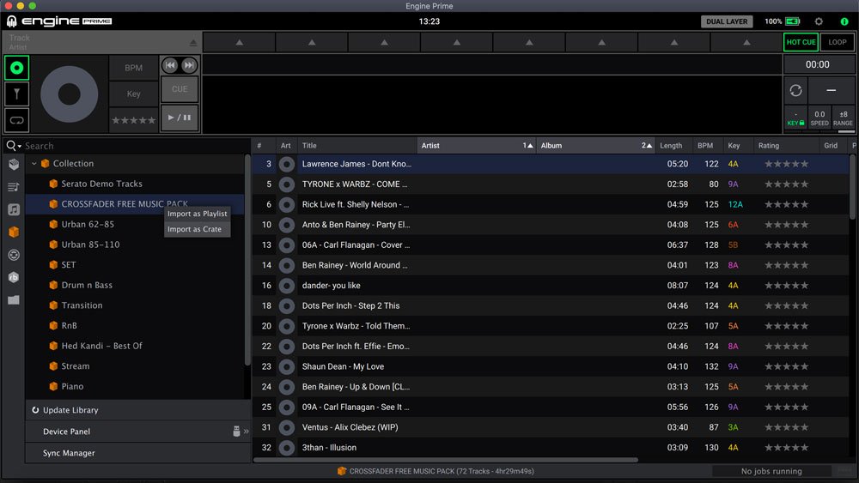Expand the Device Panel arrows

point(246,432)
